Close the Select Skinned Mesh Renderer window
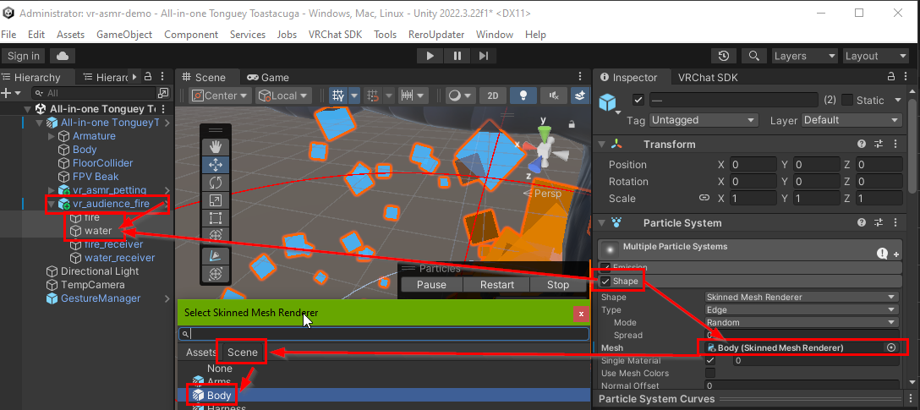 pyautogui.click(x=581, y=314)
